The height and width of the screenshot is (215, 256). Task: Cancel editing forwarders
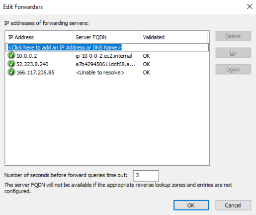point(233,205)
